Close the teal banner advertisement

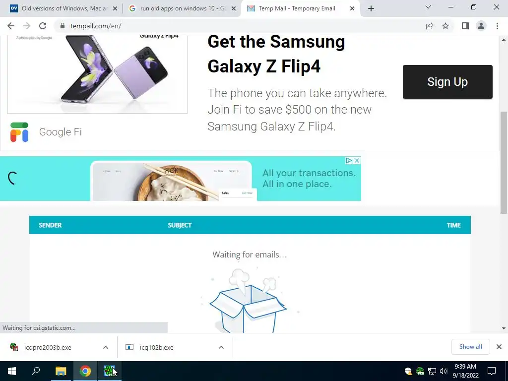point(357,160)
